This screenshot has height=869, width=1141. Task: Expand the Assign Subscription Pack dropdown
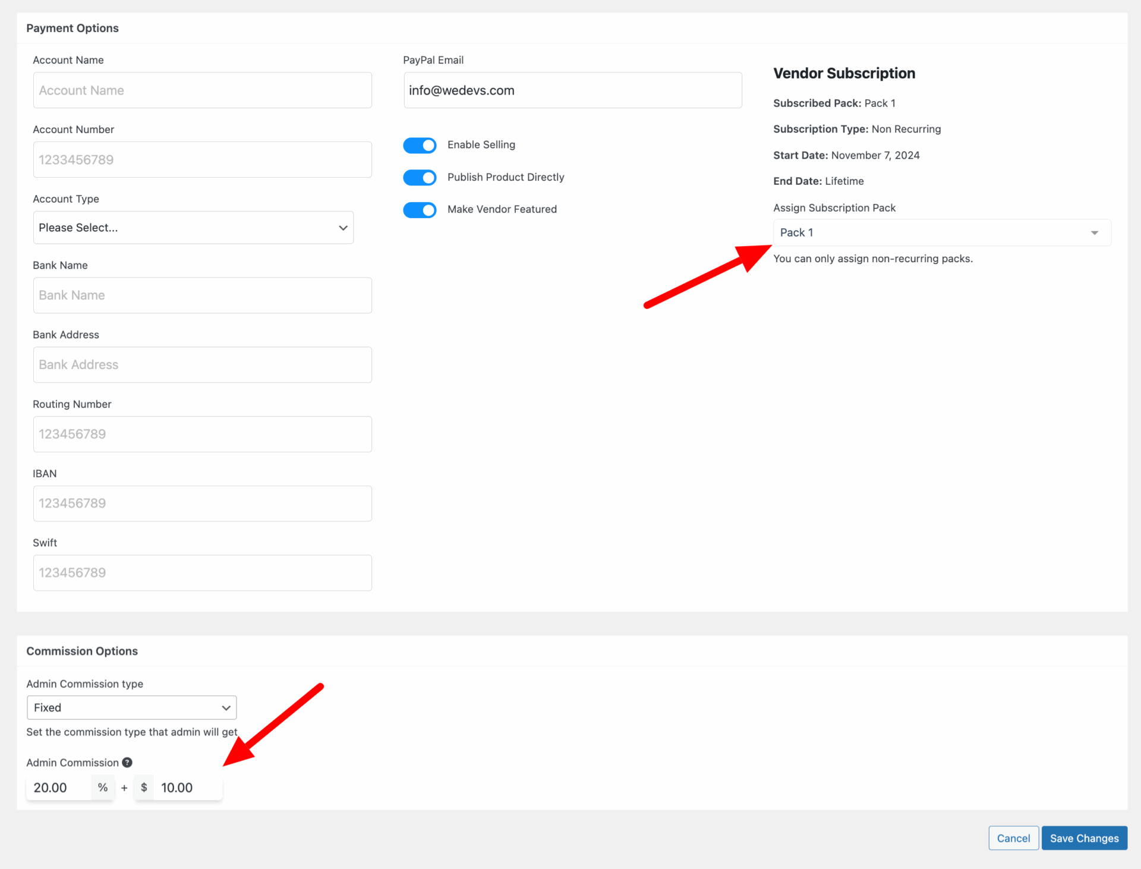click(x=1095, y=232)
